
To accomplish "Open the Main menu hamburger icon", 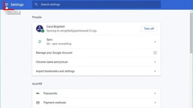I will click(x=7, y=4).
